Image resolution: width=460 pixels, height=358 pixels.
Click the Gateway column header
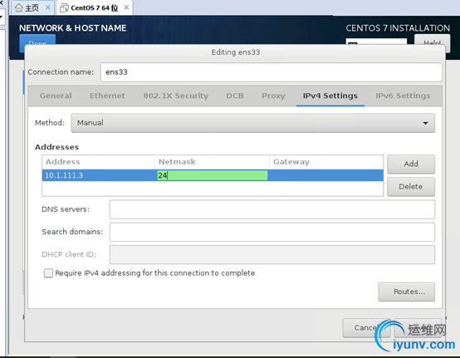(326, 162)
